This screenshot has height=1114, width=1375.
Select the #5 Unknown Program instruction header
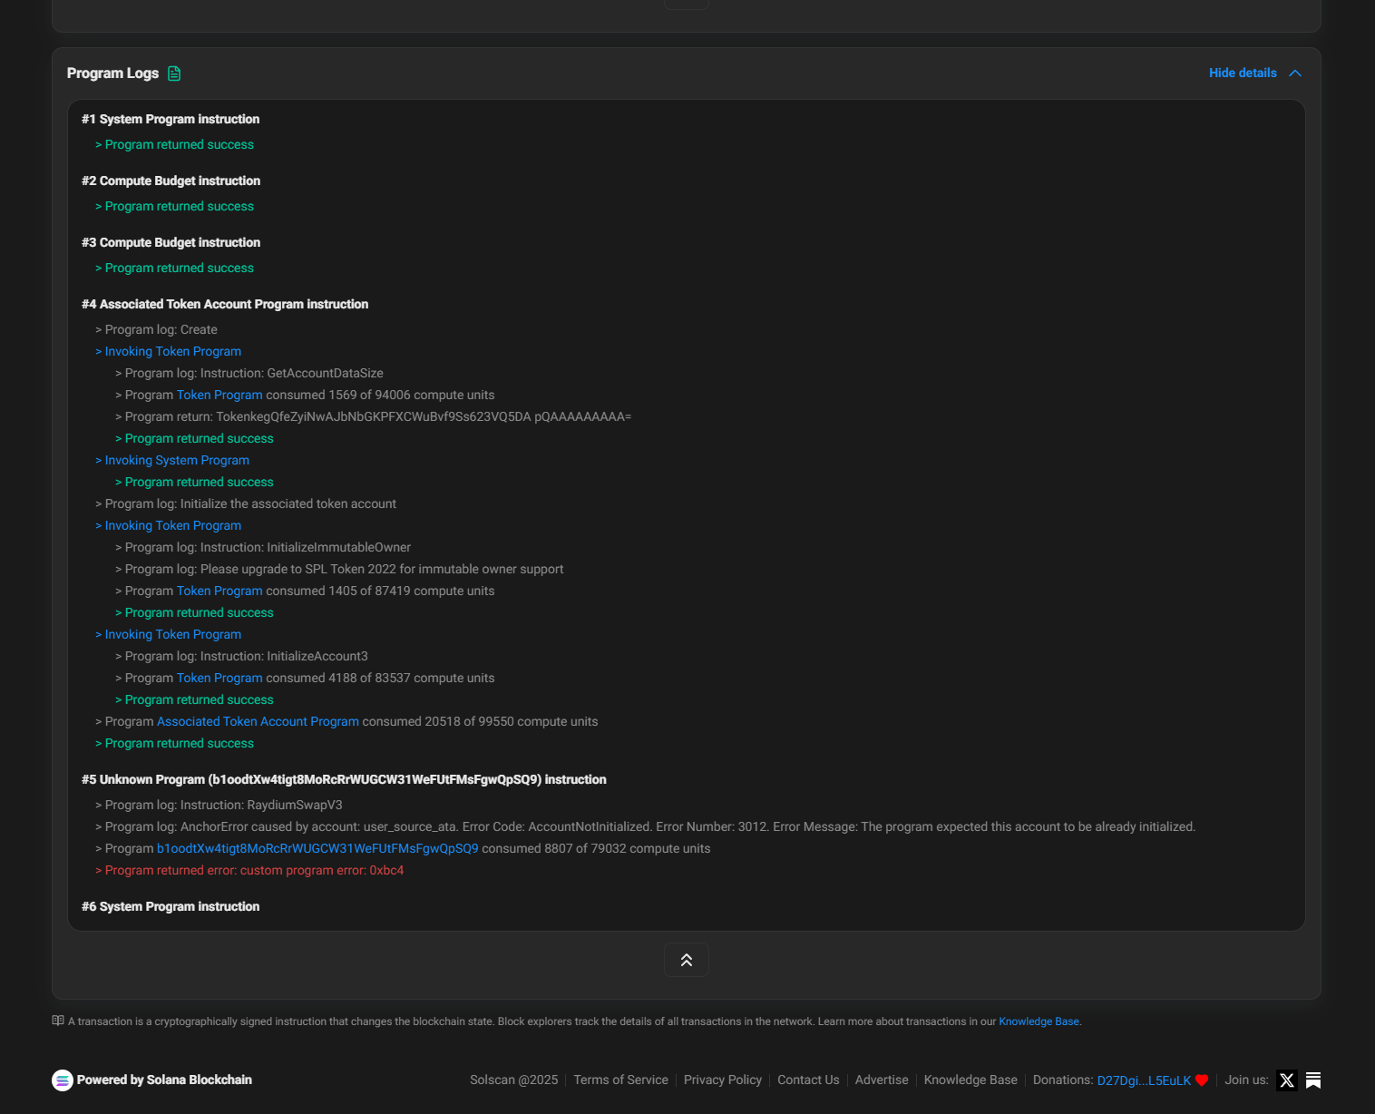(344, 779)
